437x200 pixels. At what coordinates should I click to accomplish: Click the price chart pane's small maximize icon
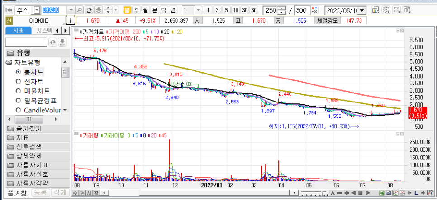(x=398, y=30)
